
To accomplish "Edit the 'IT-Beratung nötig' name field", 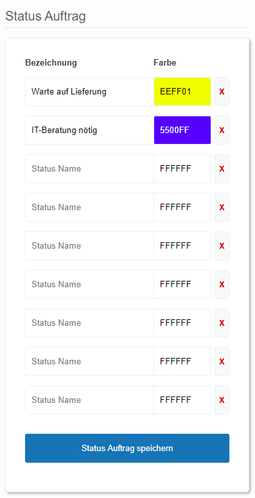I will pyautogui.click(x=89, y=130).
